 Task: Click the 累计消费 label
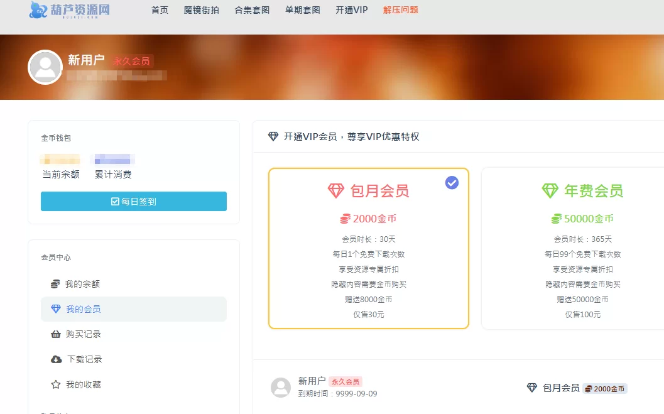point(113,175)
